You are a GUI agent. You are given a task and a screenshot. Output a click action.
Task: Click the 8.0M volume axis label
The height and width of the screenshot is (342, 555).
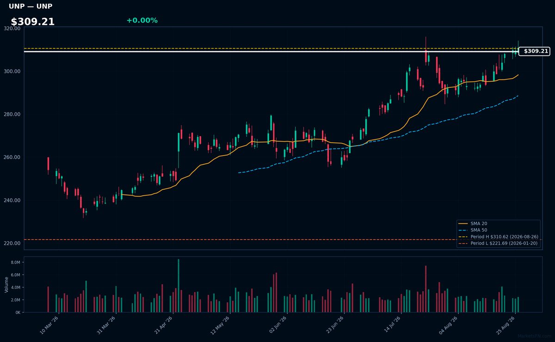[x=16, y=263]
